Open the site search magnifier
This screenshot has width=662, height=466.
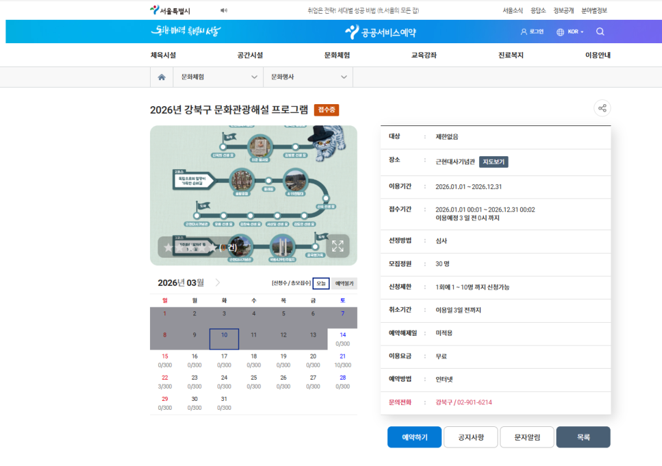600,32
